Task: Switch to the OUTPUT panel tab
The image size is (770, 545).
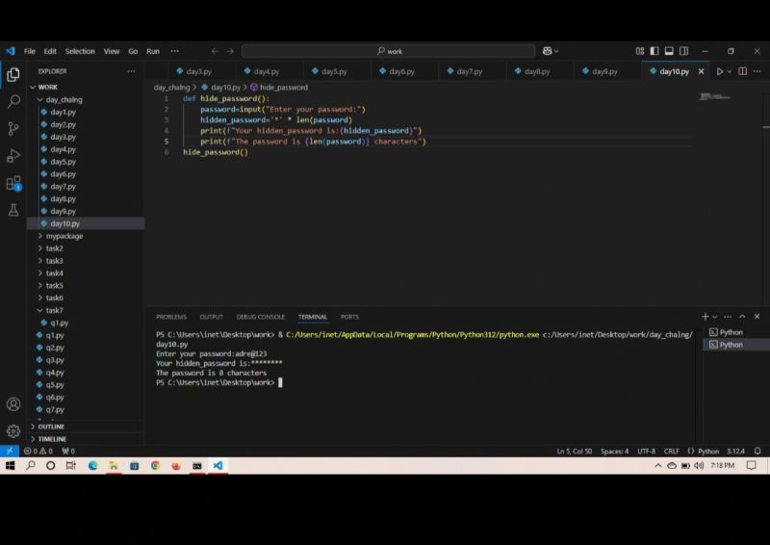Action: 211,317
